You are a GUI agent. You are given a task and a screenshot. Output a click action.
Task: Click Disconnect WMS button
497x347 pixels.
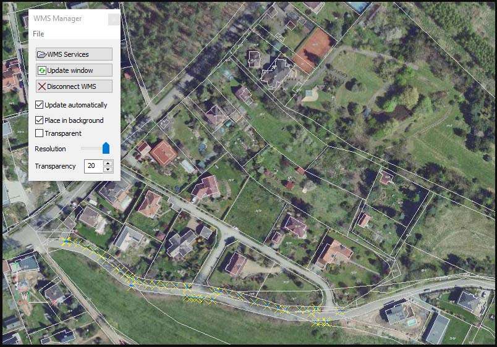click(x=74, y=86)
